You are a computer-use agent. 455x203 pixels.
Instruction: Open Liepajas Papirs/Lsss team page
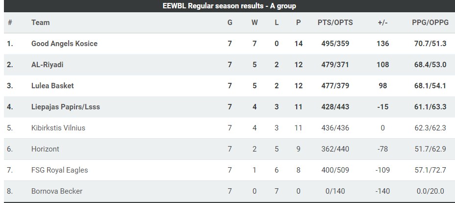(66, 107)
